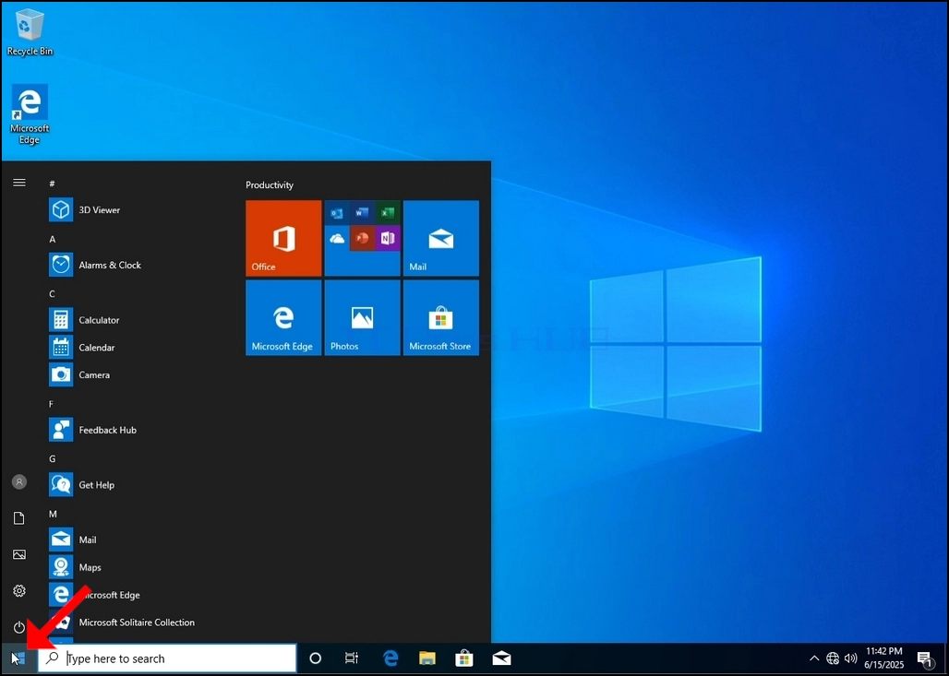The width and height of the screenshot is (949, 676).
Task: Click the 'M' letter section header
Action: [53, 514]
